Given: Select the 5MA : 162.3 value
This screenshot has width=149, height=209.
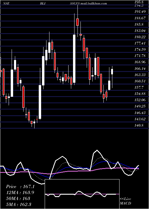Looking at the screenshot, I should (x=19, y=204).
